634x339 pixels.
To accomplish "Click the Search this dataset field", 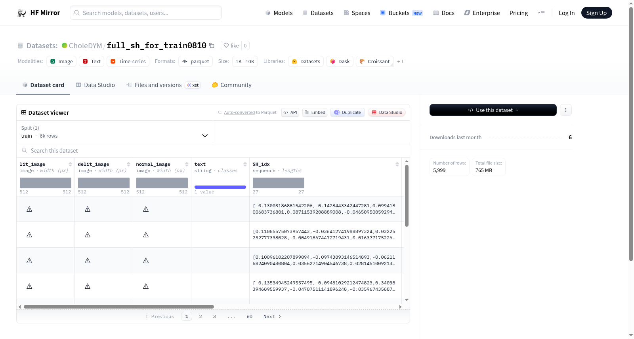I will (x=213, y=151).
